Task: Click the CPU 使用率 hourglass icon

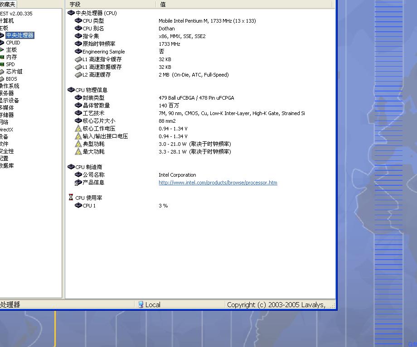Action: [x=71, y=198]
